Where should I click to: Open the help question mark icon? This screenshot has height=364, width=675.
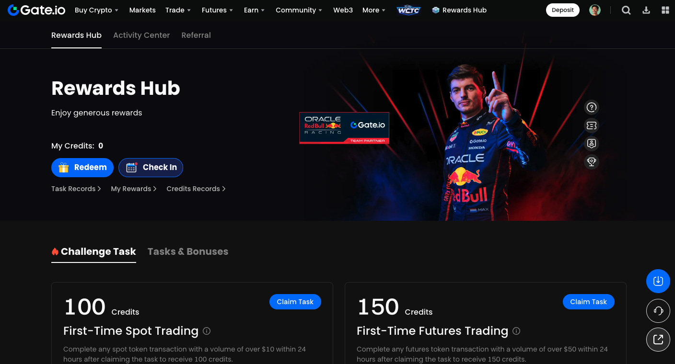coord(592,107)
